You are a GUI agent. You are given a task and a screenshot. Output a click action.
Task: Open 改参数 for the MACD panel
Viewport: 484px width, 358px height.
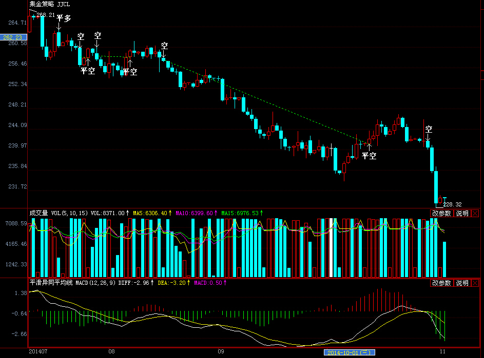point(442,283)
